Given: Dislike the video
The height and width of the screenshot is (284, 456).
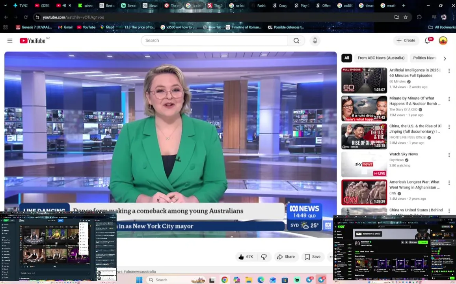Looking at the screenshot, I should point(264,257).
